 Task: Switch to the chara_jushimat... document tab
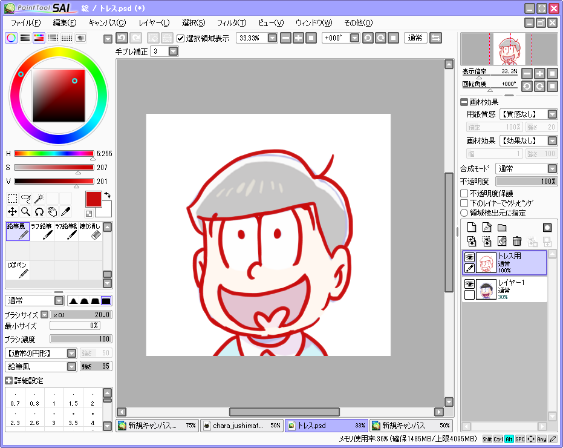point(242,426)
